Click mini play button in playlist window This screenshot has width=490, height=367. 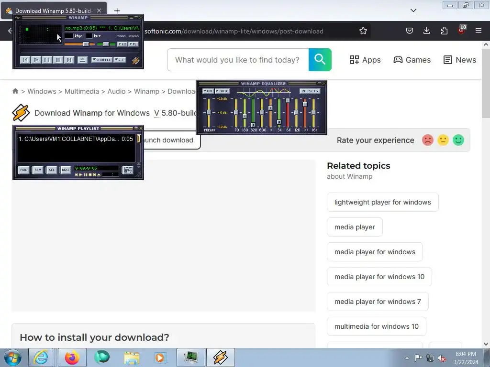pyautogui.click(x=80, y=175)
